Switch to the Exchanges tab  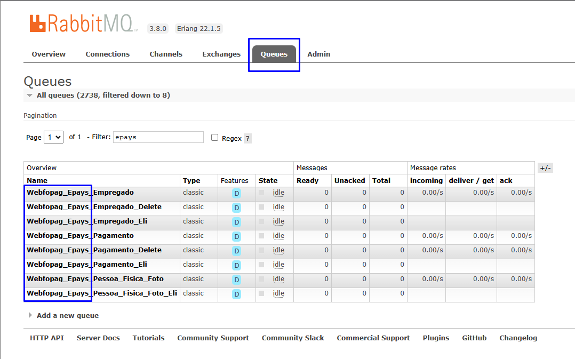tap(221, 54)
